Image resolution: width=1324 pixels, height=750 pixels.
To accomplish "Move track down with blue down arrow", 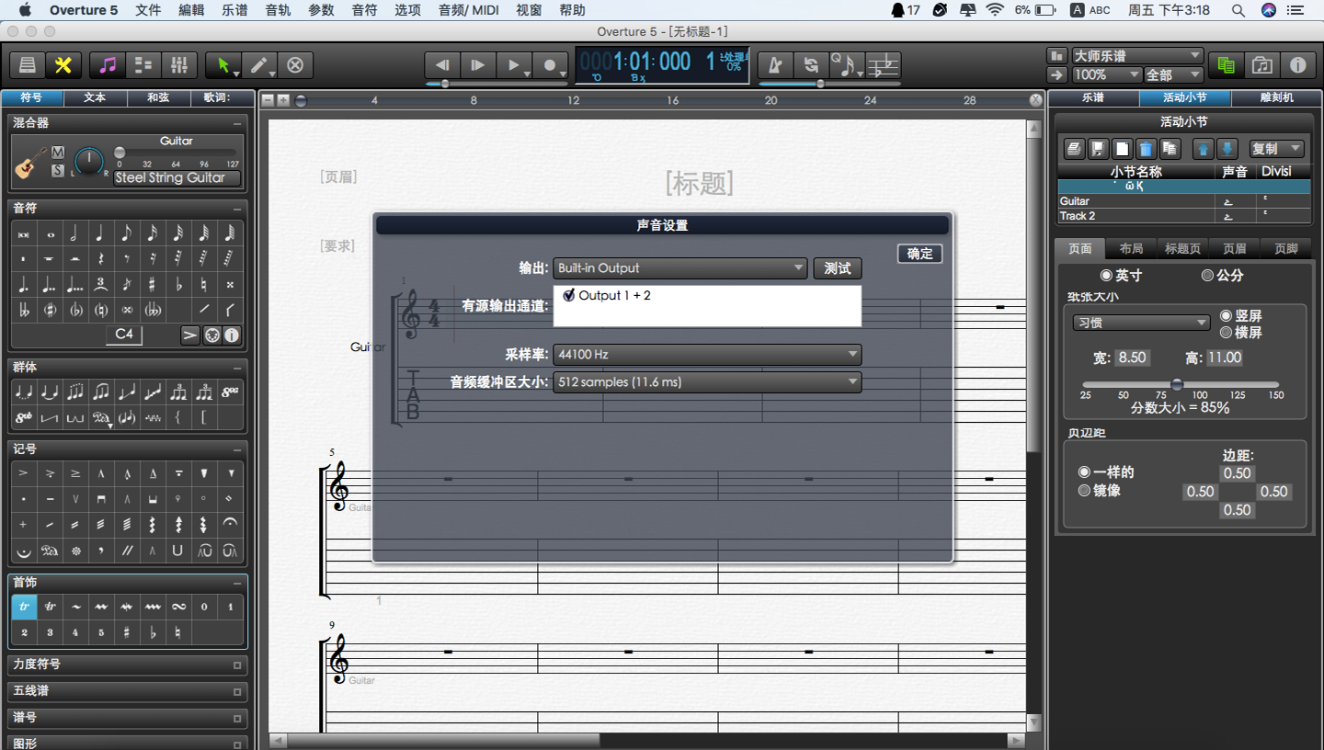I will (x=1226, y=148).
